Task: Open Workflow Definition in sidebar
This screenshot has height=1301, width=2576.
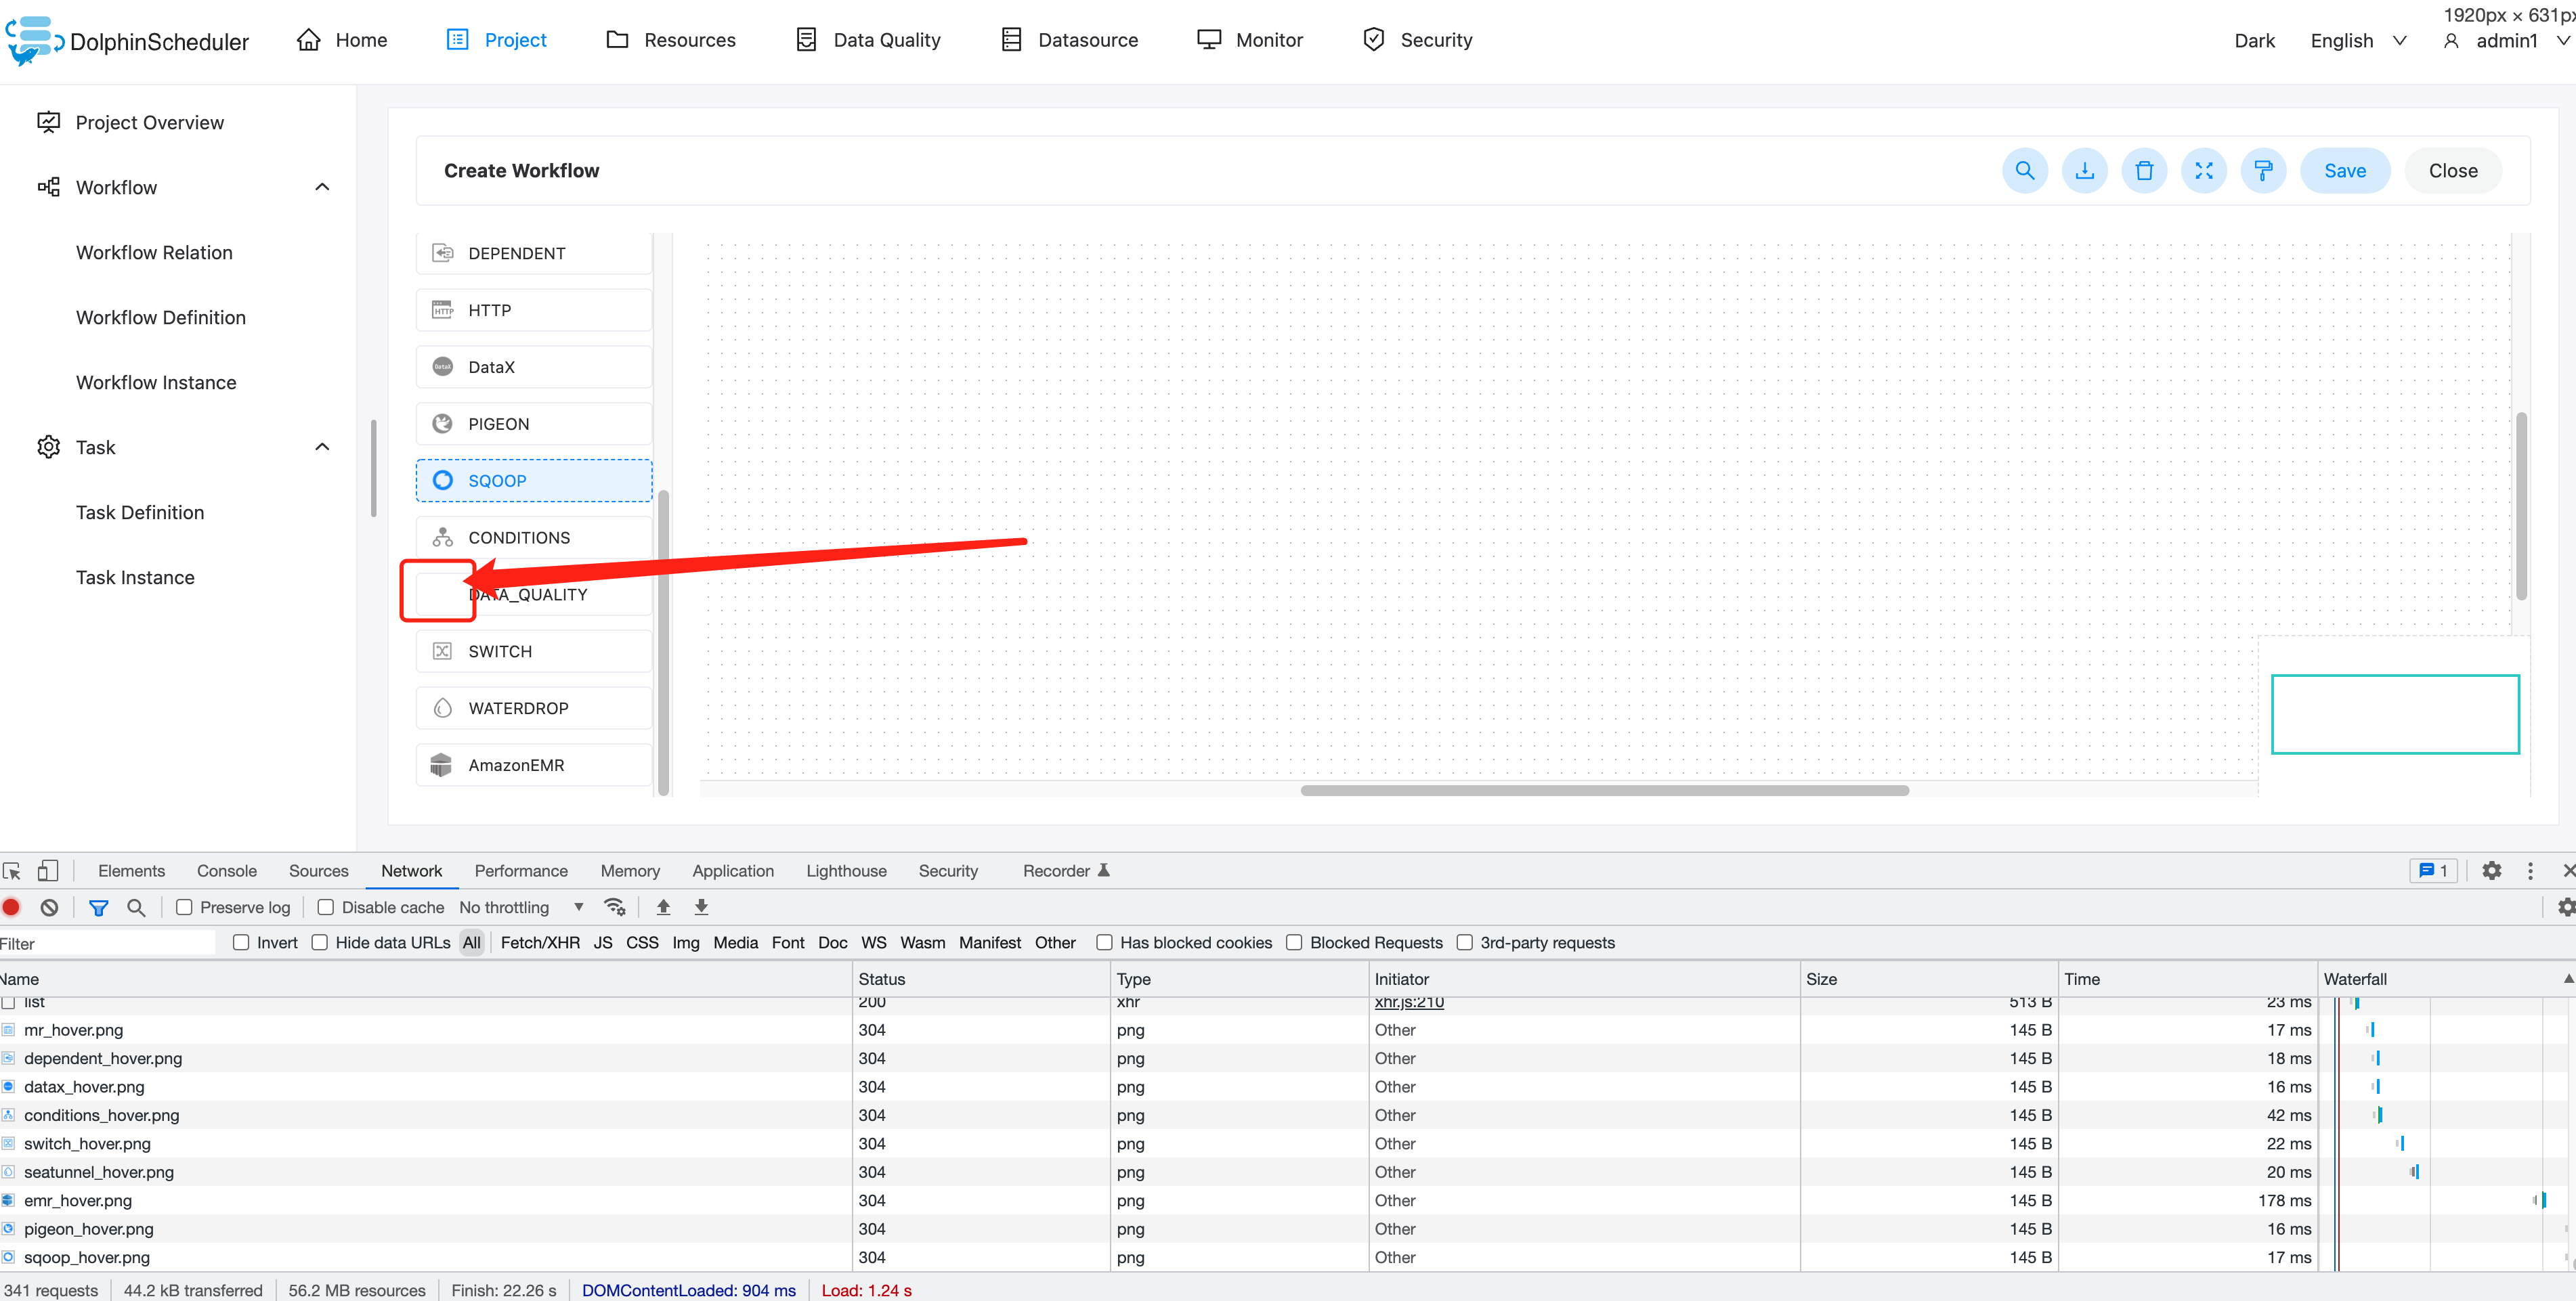Action: 161,317
